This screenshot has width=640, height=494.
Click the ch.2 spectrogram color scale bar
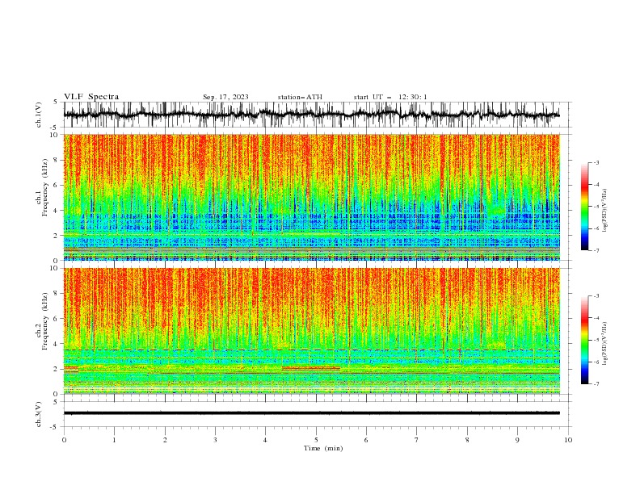click(x=584, y=340)
